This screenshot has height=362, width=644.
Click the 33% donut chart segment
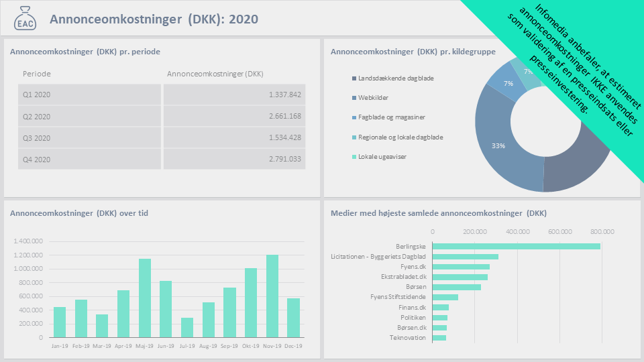tap(498, 145)
